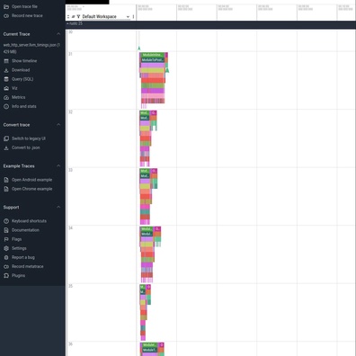Select the ModuleInline slice on track 31
This screenshot has width=356, height=356.
[153, 55]
